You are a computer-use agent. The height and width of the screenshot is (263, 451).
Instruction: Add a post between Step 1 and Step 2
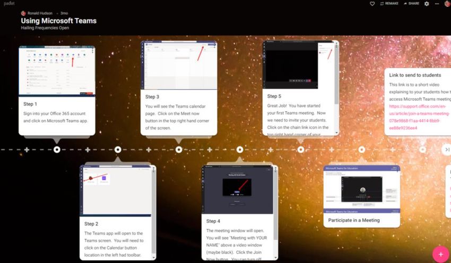(x=88, y=150)
